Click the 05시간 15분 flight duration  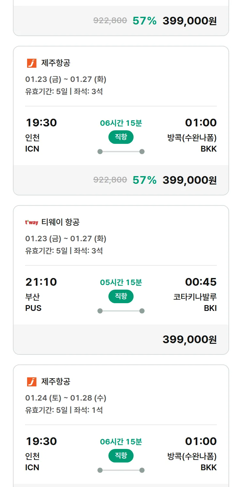pyautogui.click(x=121, y=283)
